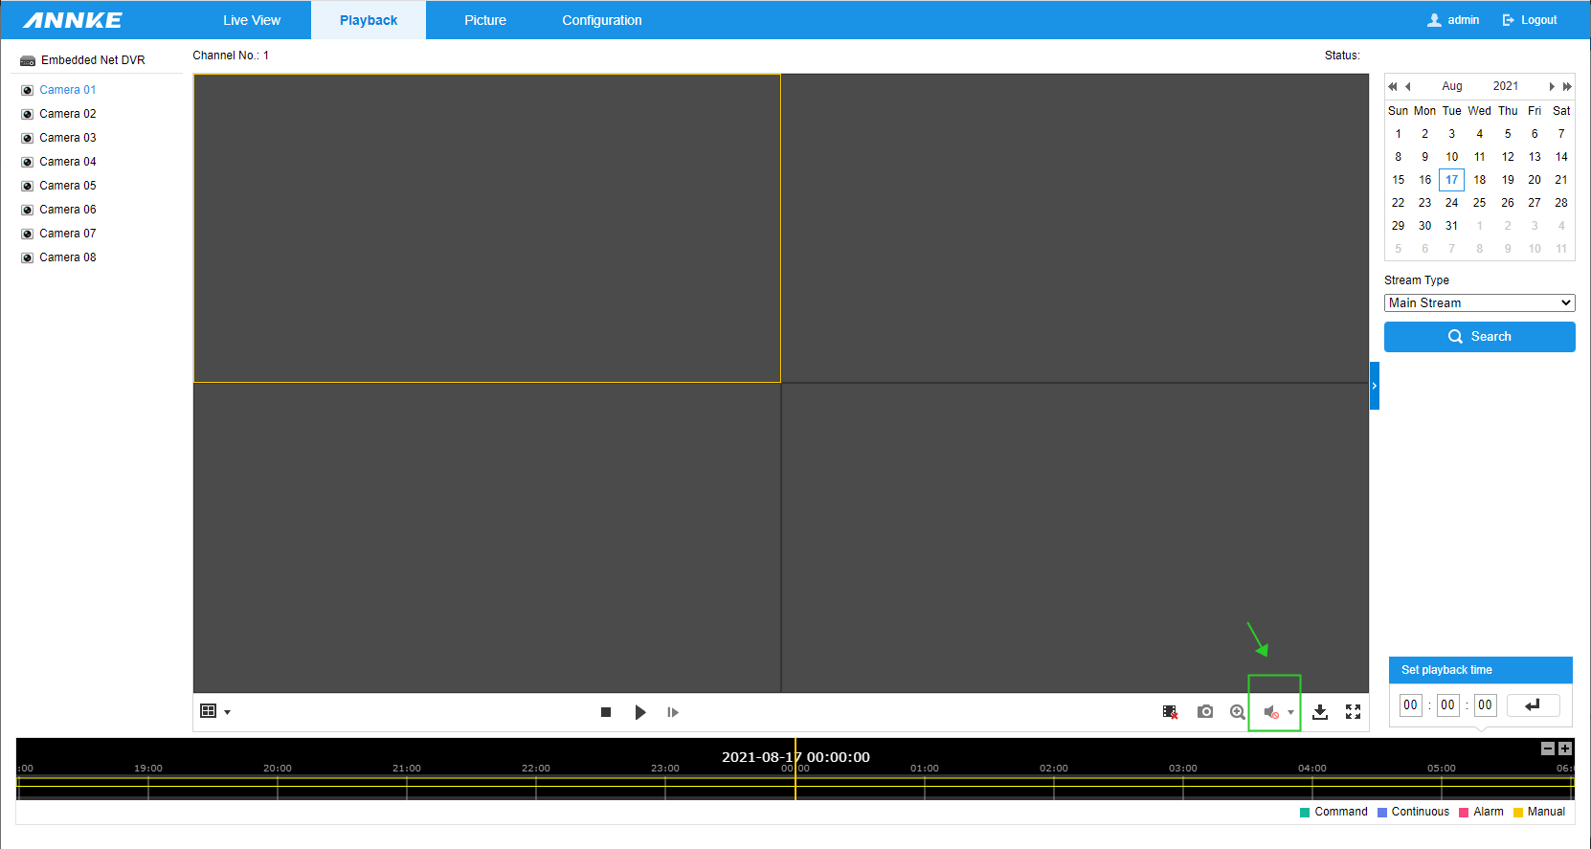Open the Live View tab

[x=252, y=20]
